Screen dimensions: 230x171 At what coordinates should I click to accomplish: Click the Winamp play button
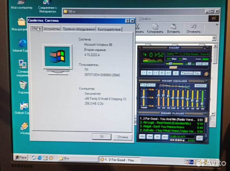150,73
